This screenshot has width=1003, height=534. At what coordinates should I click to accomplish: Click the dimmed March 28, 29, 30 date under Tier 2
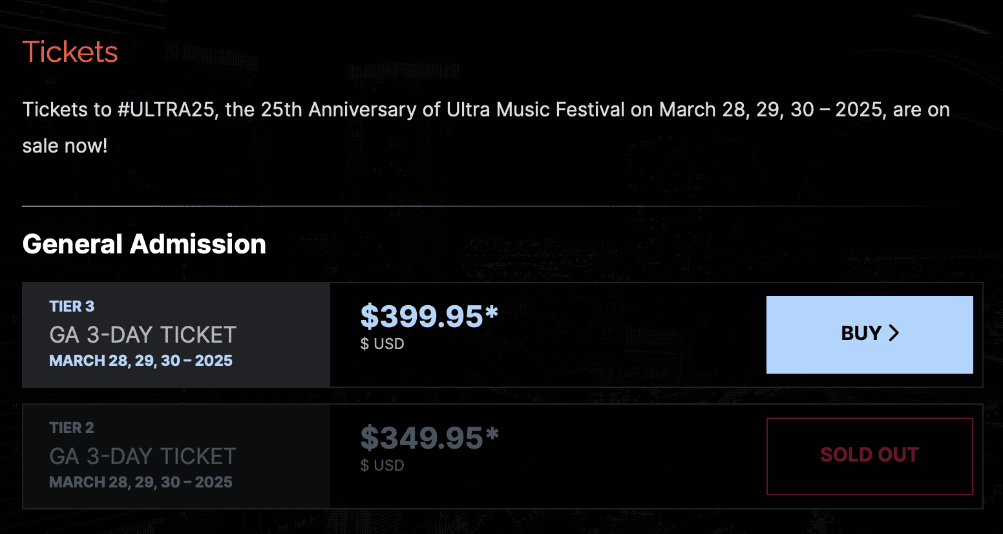pyautogui.click(x=141, y=482)
